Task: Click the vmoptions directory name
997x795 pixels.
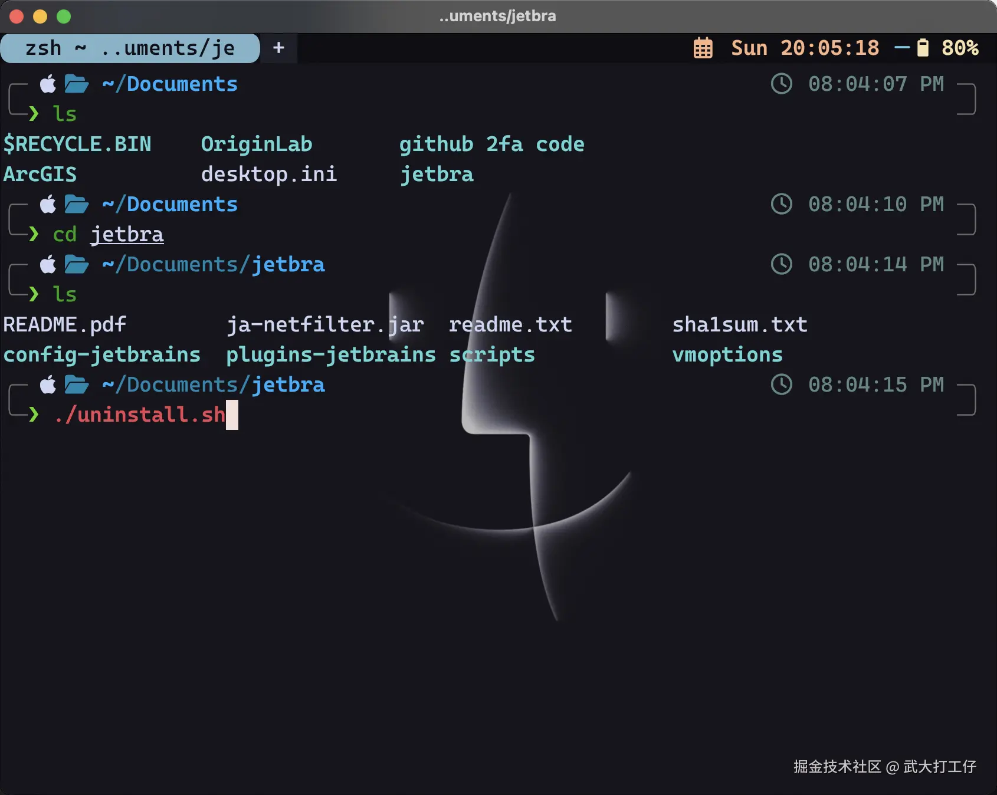Action: pyautogui.click(x=727, y=355)
